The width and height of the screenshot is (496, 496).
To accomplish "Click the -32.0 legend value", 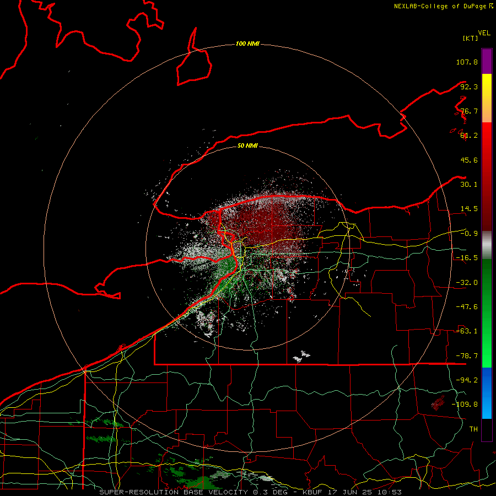I will pos(467,283).
